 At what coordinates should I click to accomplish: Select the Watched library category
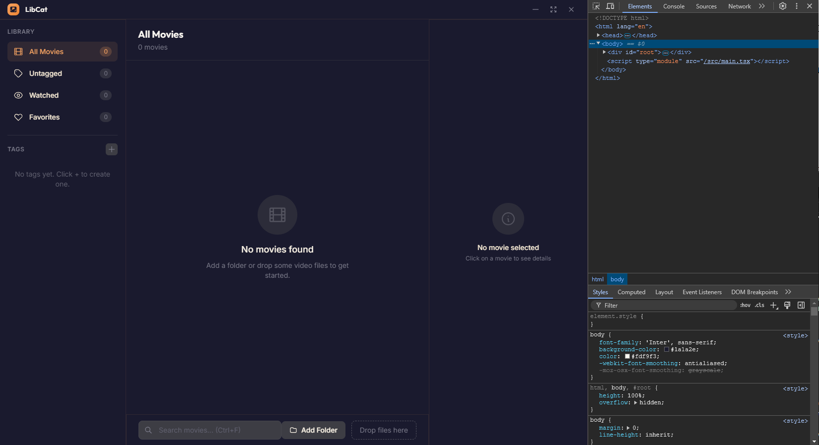[x=62, y=95]
